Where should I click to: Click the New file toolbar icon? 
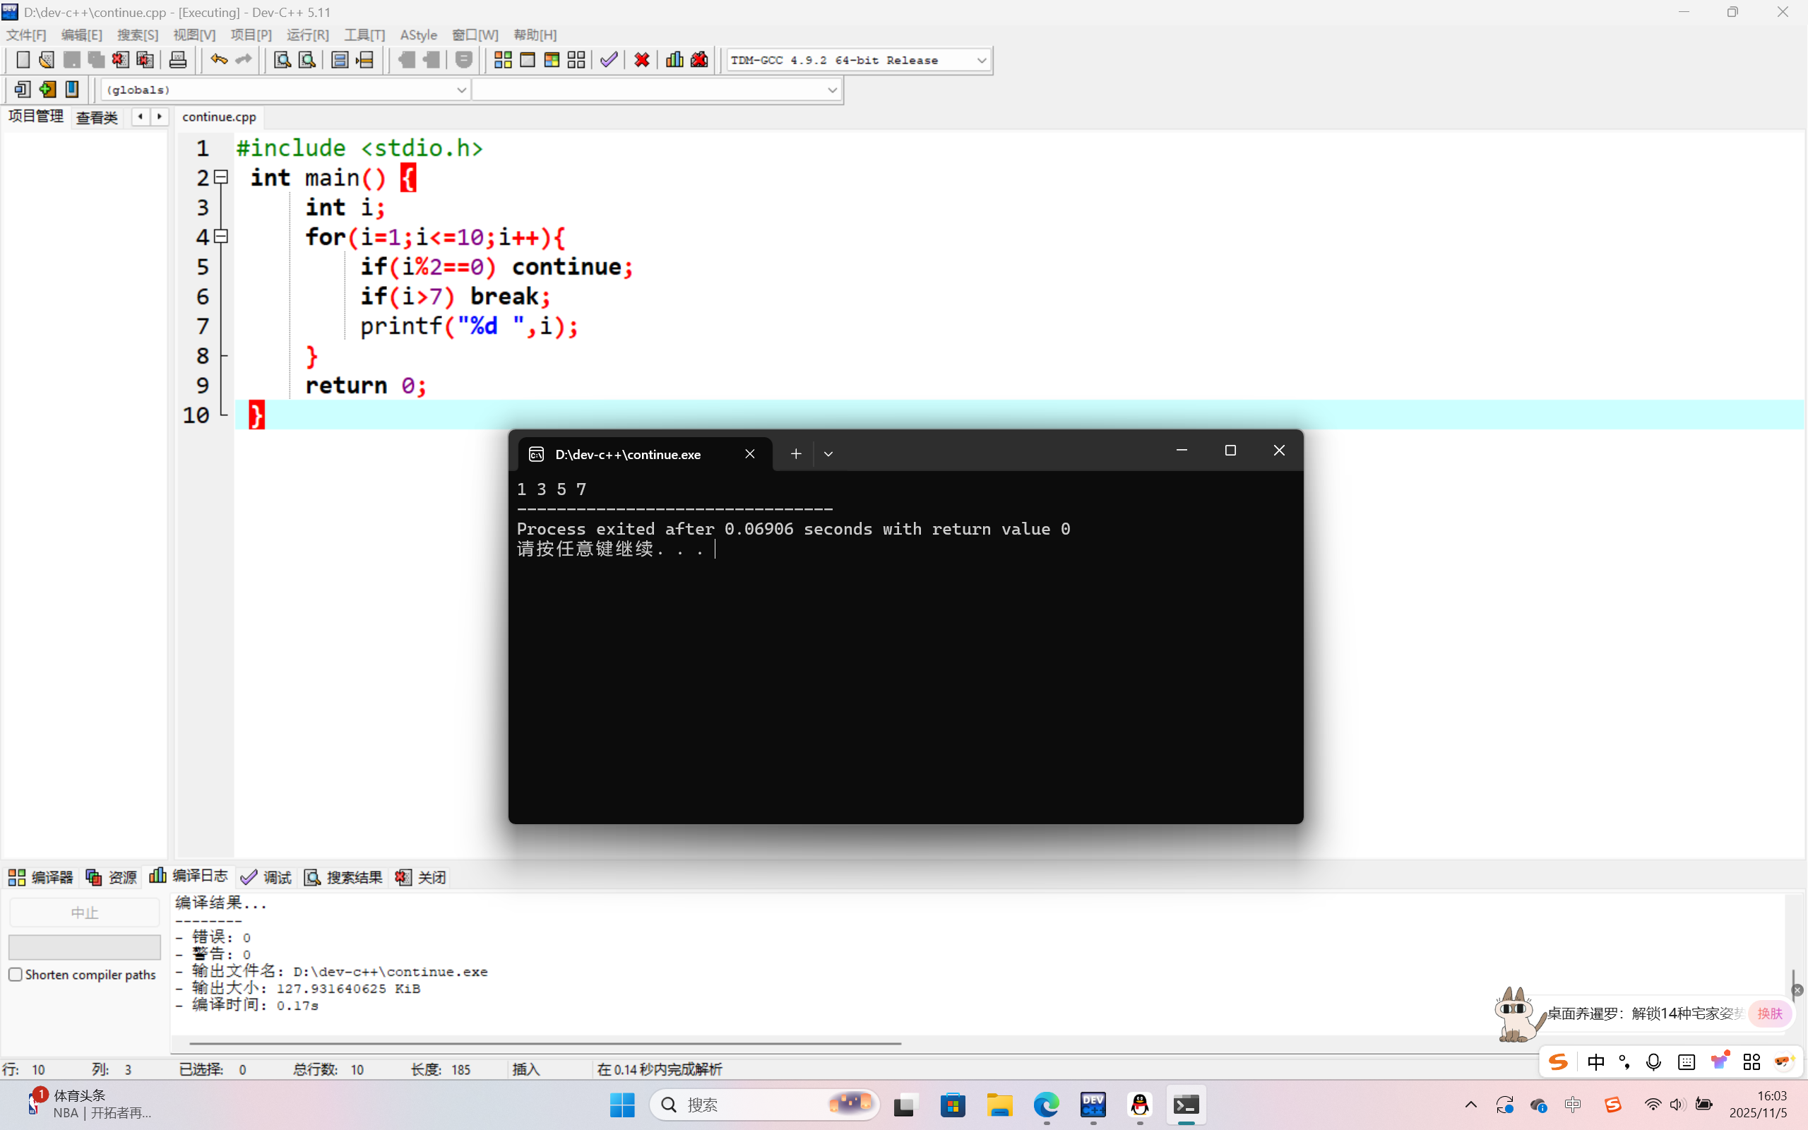(x=23, y=60)
